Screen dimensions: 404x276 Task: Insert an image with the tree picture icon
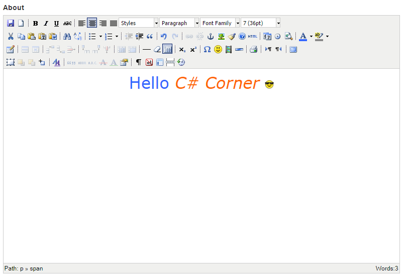[x=221, y=36]
